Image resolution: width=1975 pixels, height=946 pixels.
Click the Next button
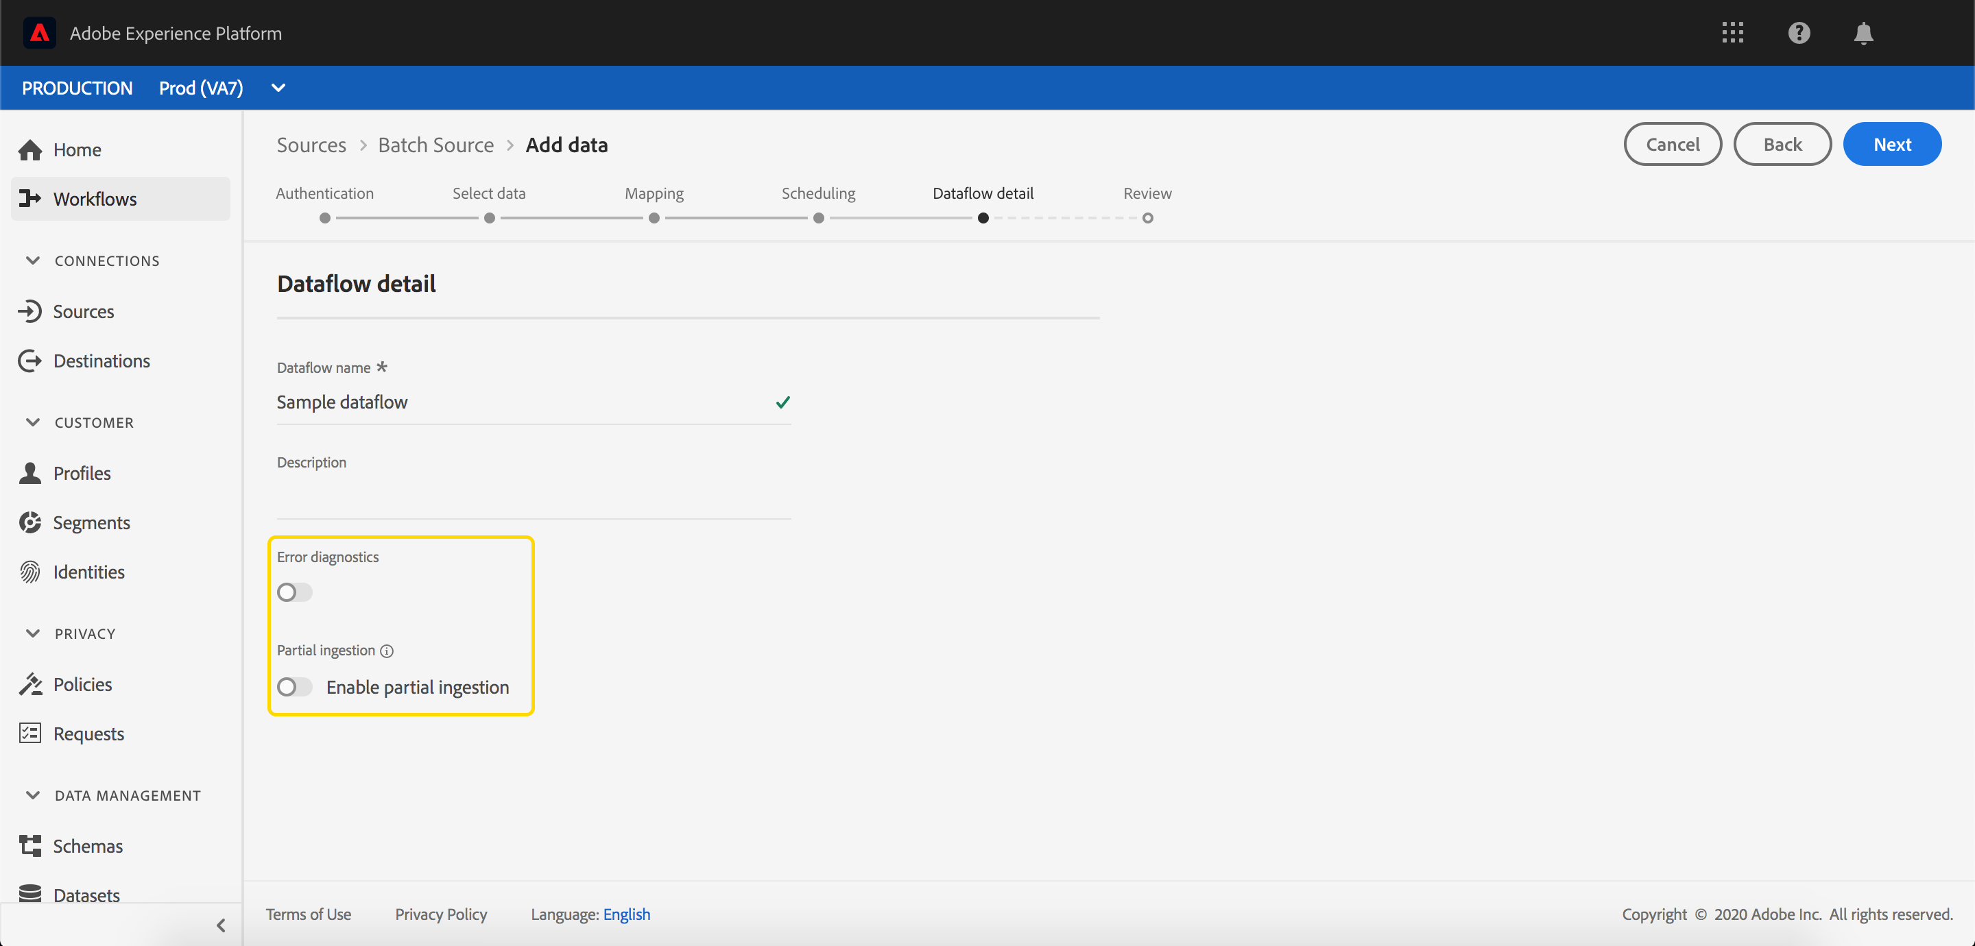coord(1891,144)
